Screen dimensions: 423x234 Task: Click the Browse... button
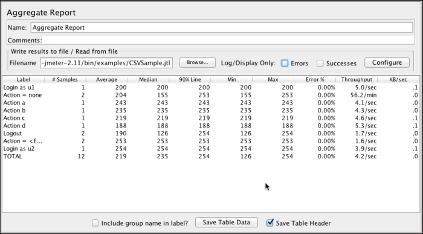198,62
